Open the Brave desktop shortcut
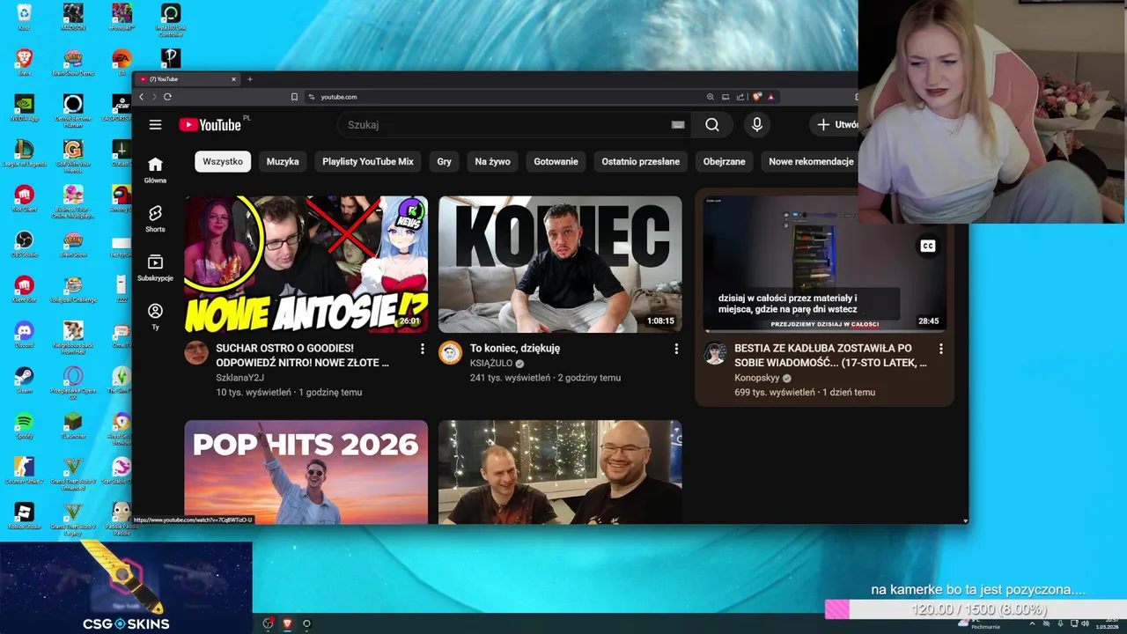This screenshot has width=1127, height=634. [x=25, y=62]
